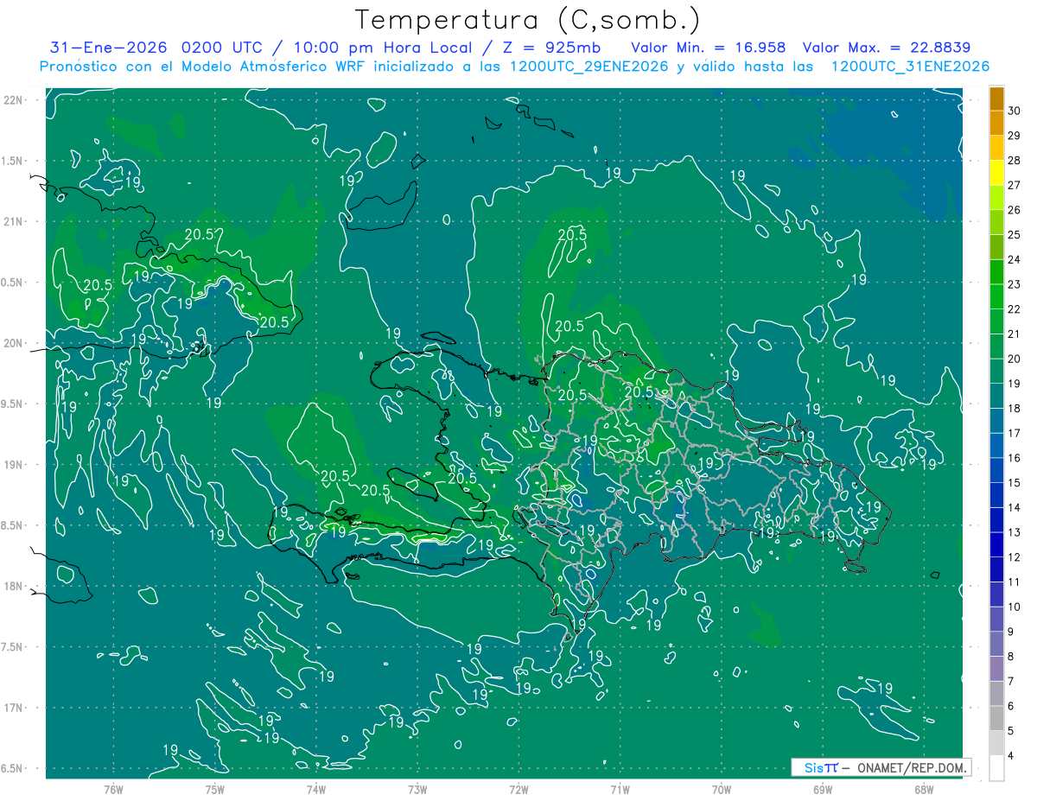The height and width of the screenshot is (801, 1037).
Task: Select the white swatch at the colorbar bottom
Action: click(x=996, y=768)
